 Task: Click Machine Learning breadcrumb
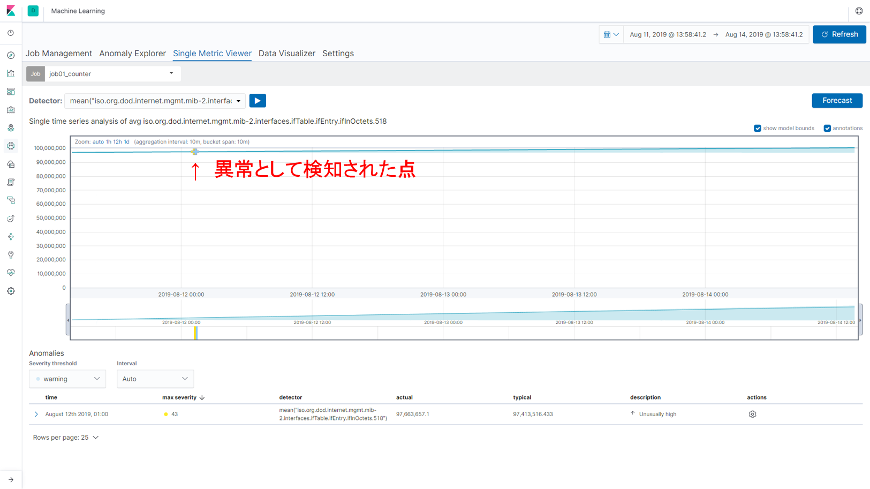click(x=78, y=11)
